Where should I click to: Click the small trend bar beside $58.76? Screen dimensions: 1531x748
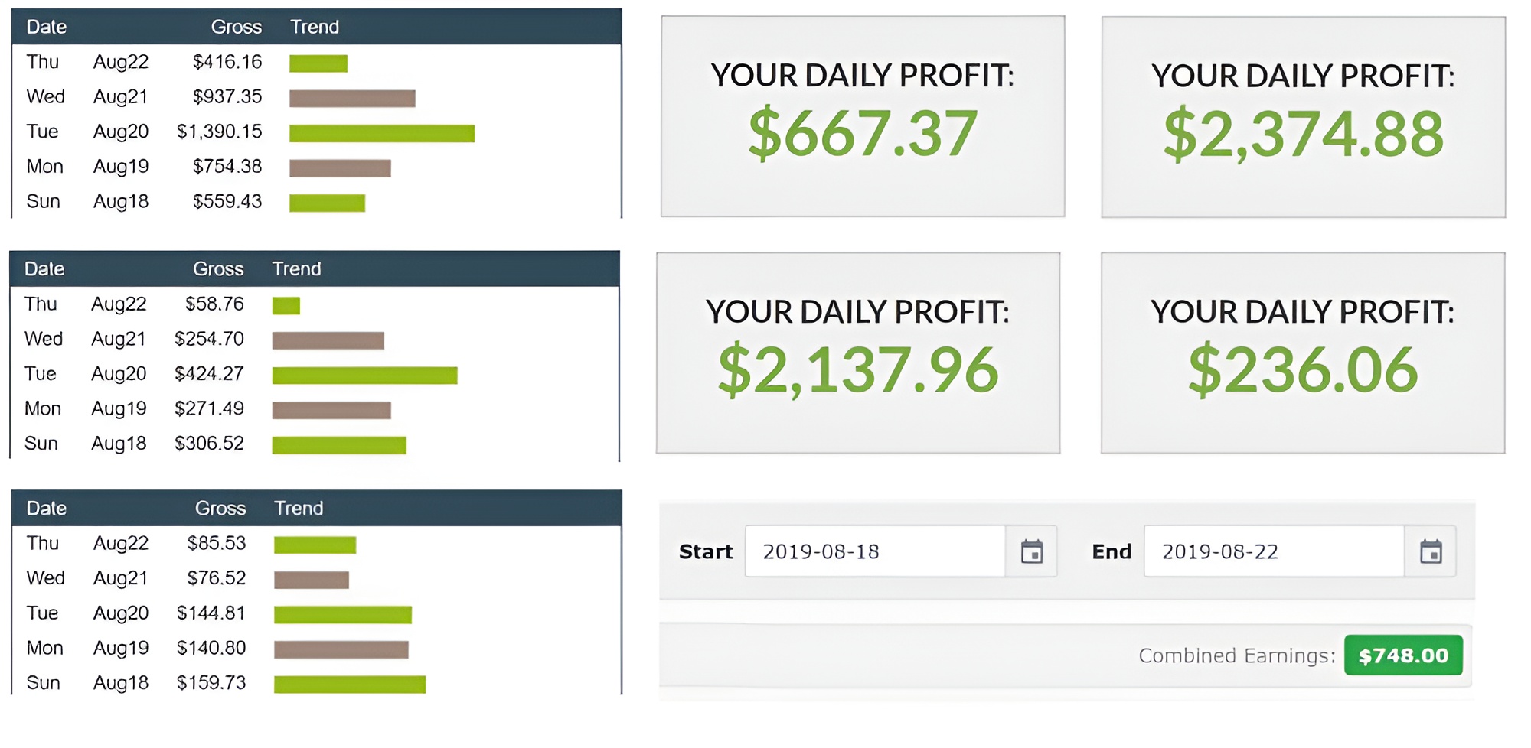click(x=286, y=305)
